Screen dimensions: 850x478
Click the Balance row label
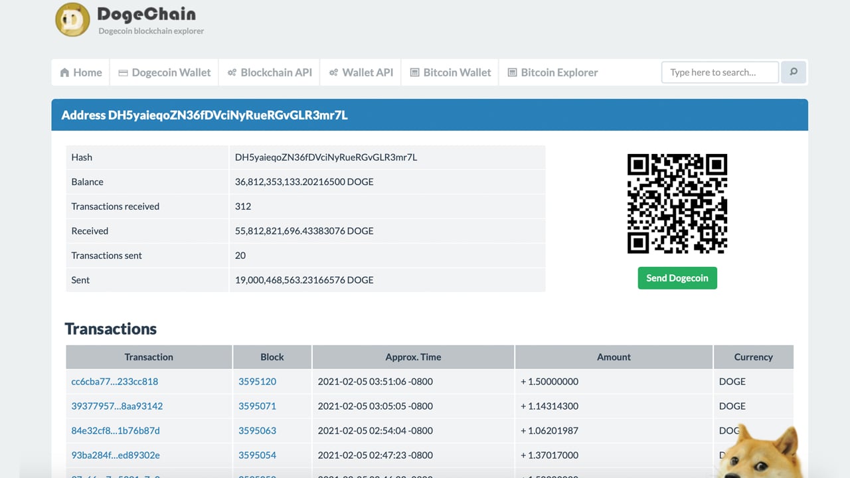[x=88, y=182]
